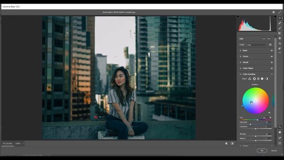Select the Fit zoom option
Viewport: 284px width, 160px height.
tap(8, 144)
